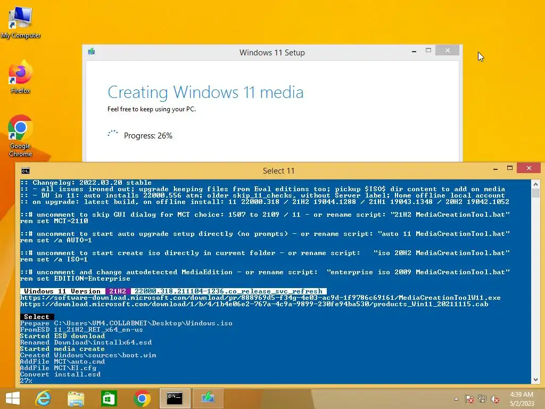Click the 'AddFile MCT\auto.cmd' line
The width and height of the screenshot is (545, 409).
click(63, 362)
